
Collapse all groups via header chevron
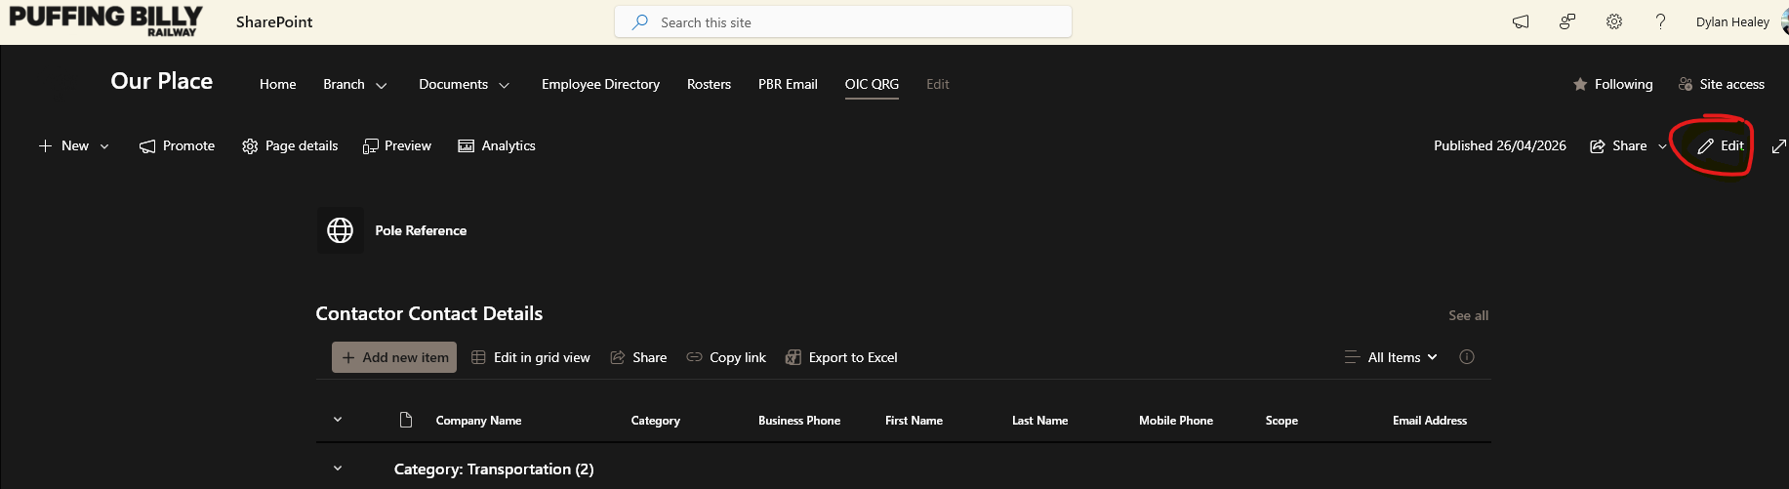(338, 420)
